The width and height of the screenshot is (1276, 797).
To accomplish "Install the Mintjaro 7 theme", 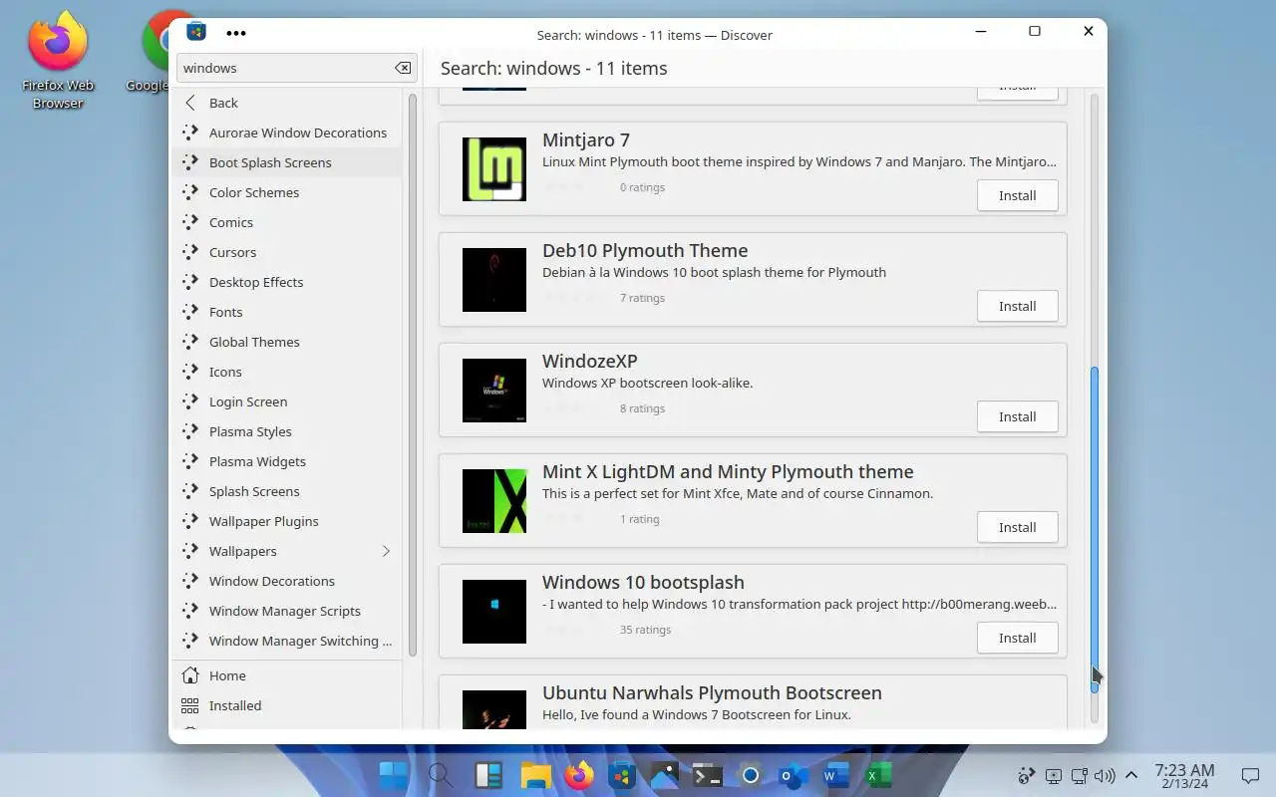I will (x=1017, y=195).
